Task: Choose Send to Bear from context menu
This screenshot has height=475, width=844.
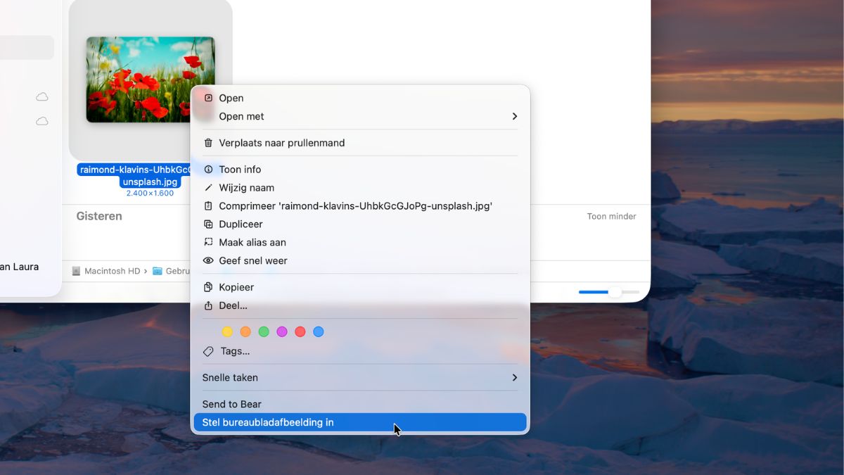Action: point(231,405)
